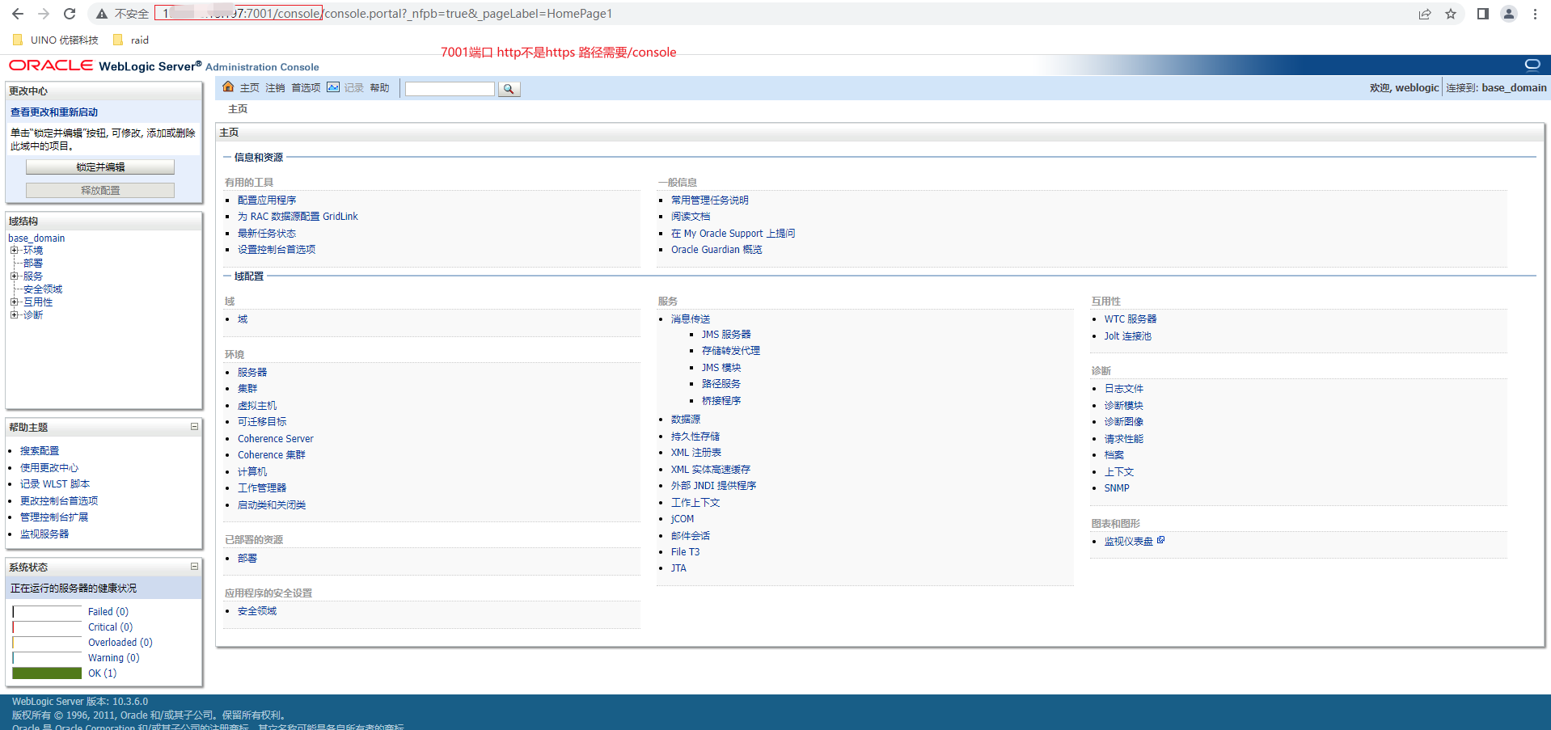Click the oval icon in console header
This screenshot has width=1551, height=730.
[1532, 64]
